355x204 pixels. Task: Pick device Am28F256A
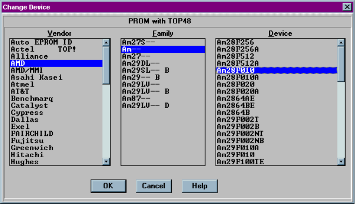(277, 49)
